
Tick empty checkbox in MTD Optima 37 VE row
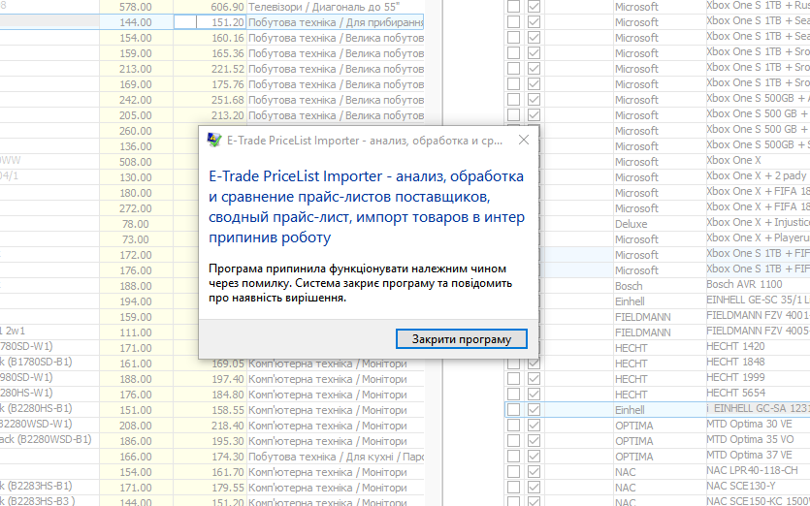[x=513, y=456]
